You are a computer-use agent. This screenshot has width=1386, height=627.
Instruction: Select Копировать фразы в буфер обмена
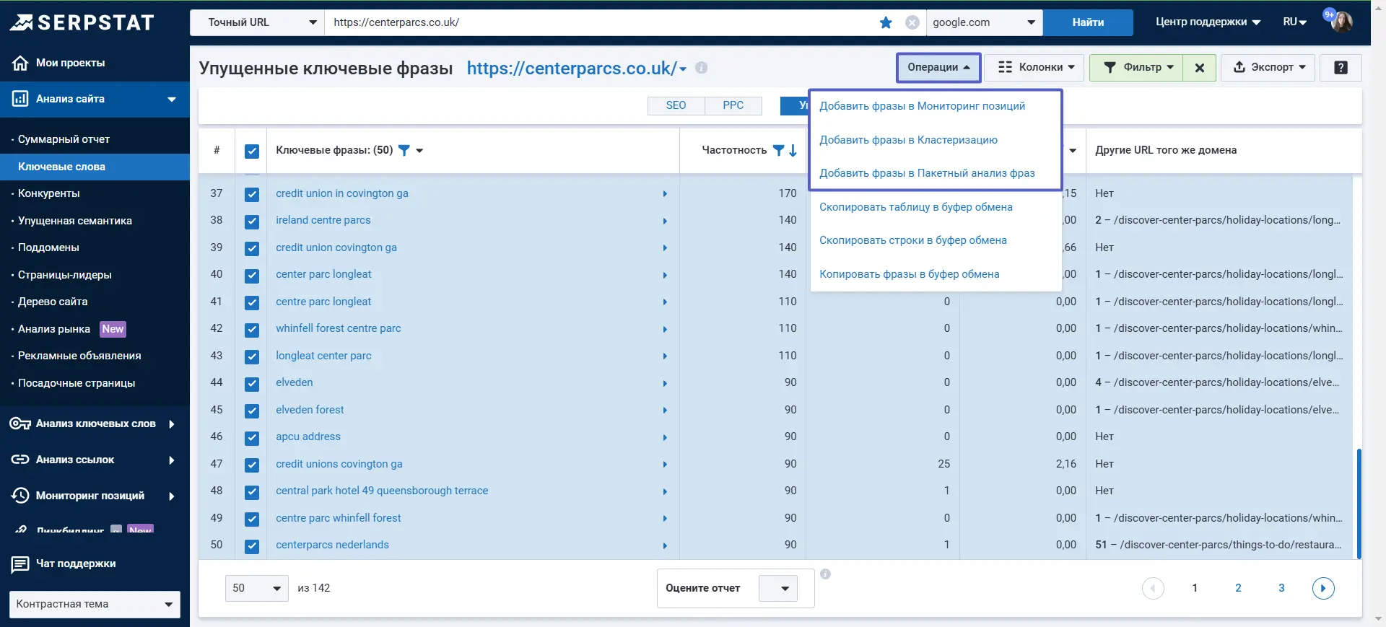tap(909, 274)
